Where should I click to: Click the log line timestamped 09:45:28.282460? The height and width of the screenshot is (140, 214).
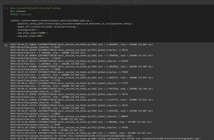69,50
